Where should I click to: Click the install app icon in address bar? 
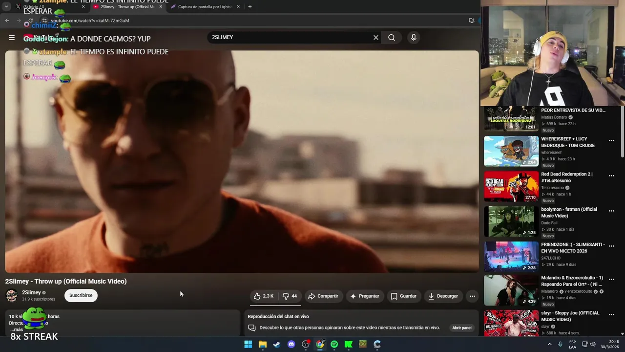click(471, 21)
